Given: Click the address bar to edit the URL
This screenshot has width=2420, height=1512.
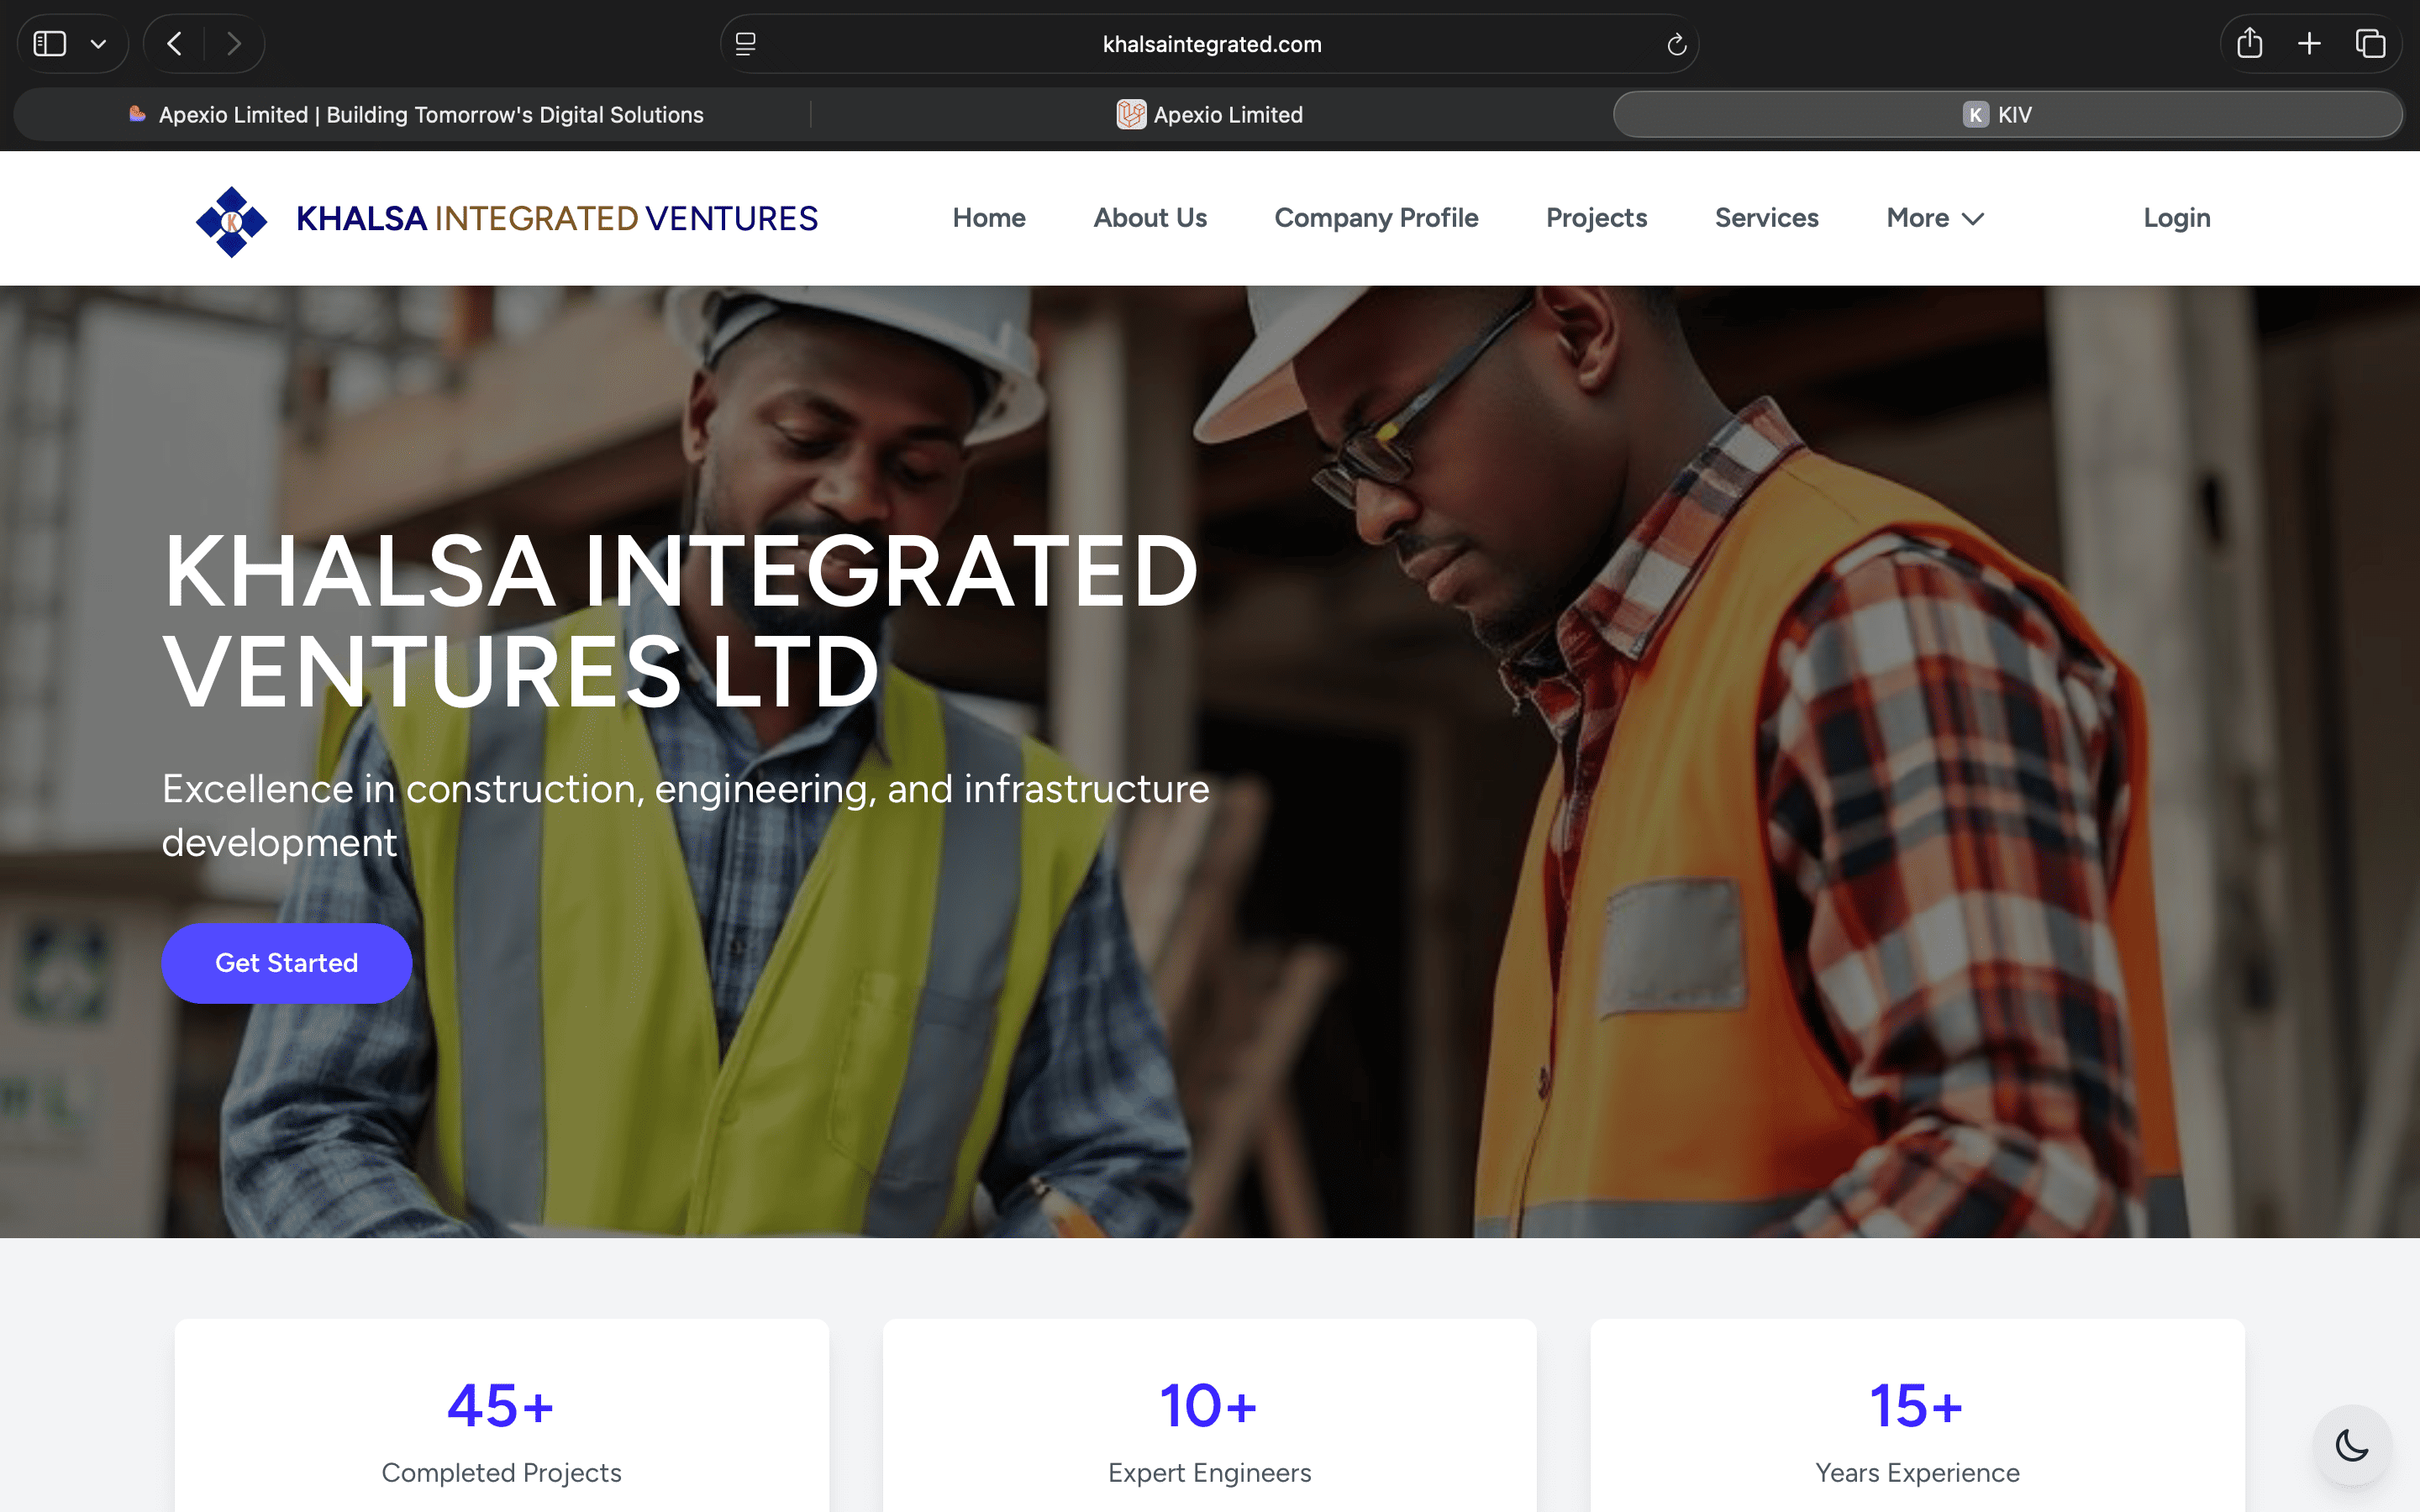Looking at the screenshot, I should pos(1209,43).
